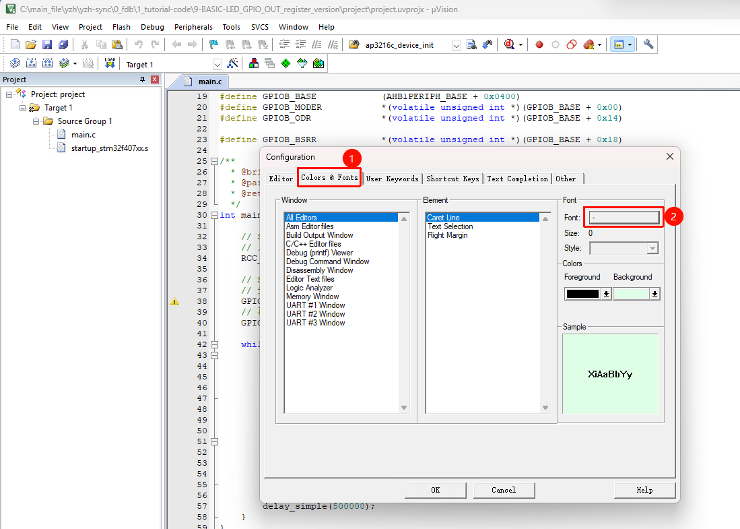
Task: Click the bookmark flag toolbar icon
Action: [213, 44]
